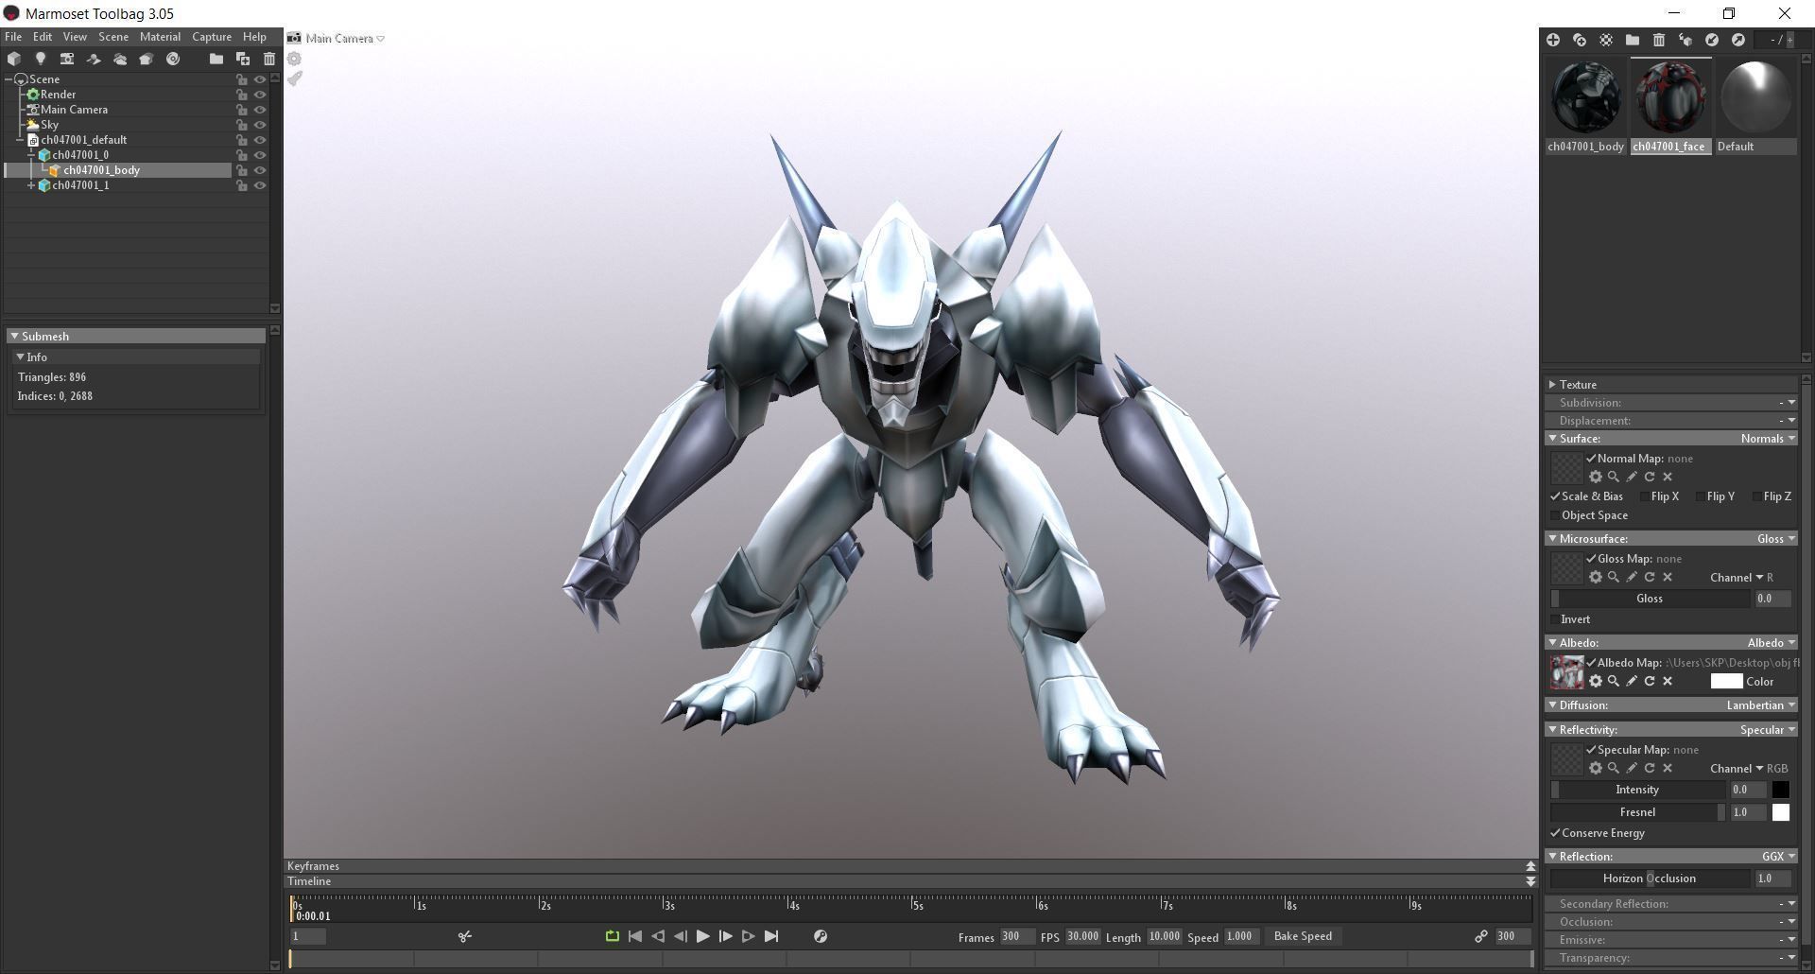Duplicate the selected material
1815x974 pixels.
[x=1580, y=40]
